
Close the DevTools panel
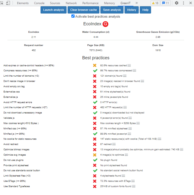click(x=190, y=3)
